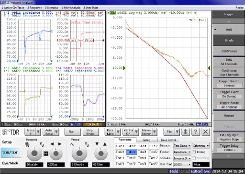The height and width of the screenshot is (174, 245).
Task: Click the Run button
Action: click(x=72, y=132)
